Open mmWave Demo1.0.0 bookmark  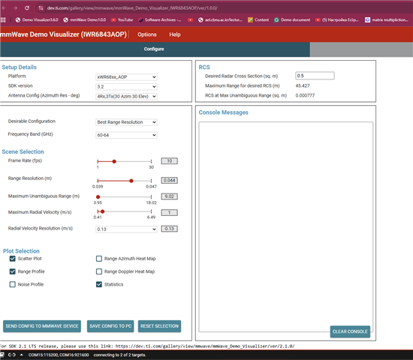click(x=85, y=19)
